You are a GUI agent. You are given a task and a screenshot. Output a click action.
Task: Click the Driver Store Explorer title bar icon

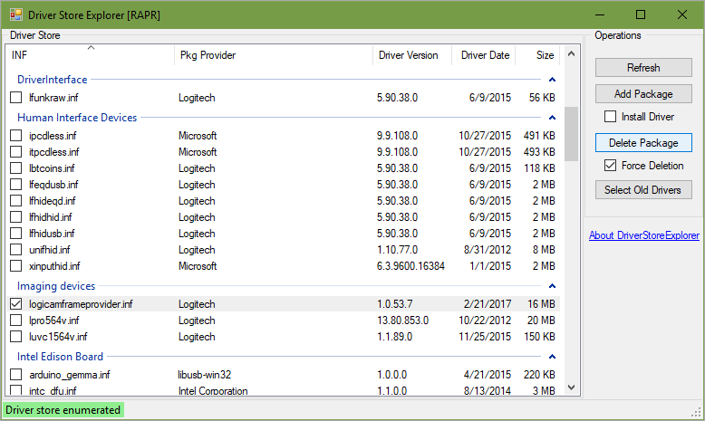[15, 14]
